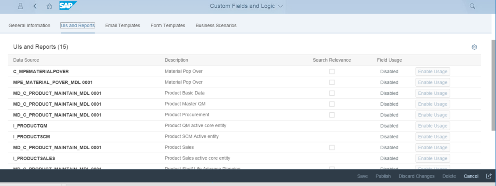Enable Usage for Product Master QM

coord(432,104)
